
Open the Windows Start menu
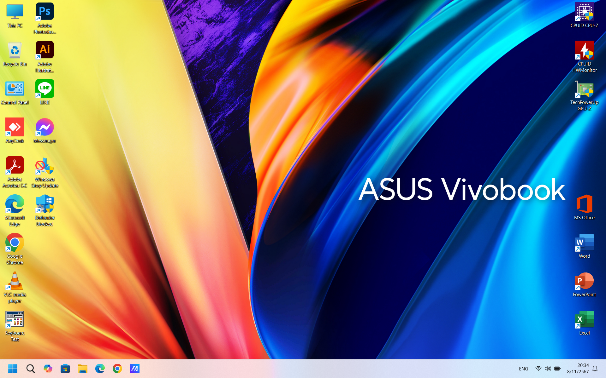point(13,369)
